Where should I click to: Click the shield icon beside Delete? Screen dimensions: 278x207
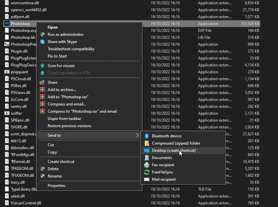click(x=42, y=169)
